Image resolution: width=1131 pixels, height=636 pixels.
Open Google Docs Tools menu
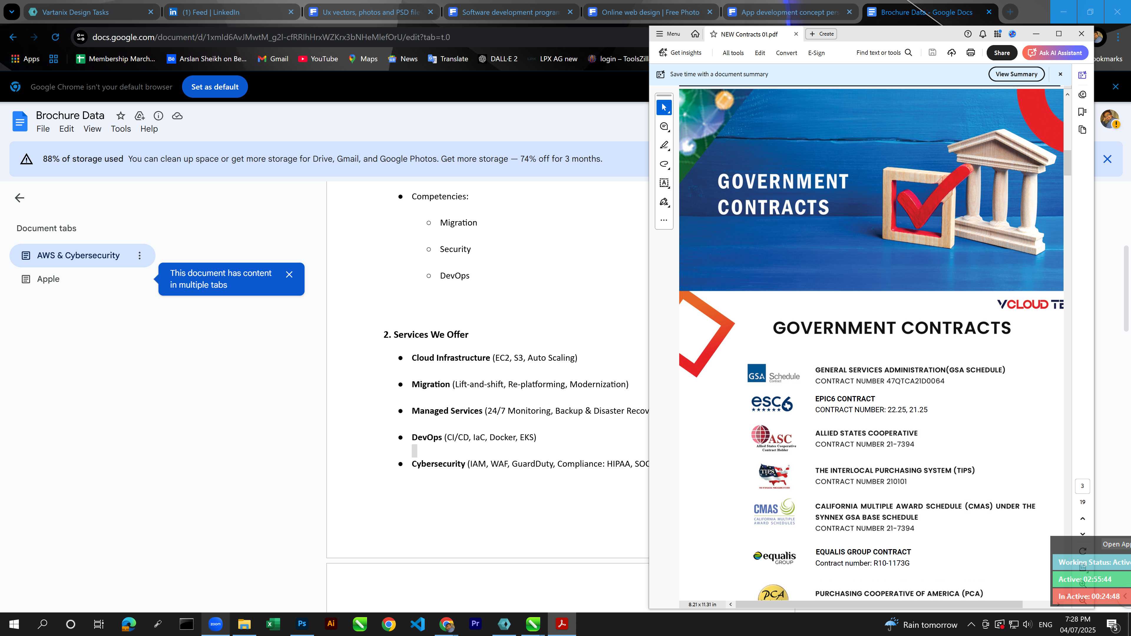[x=121, y=129]
